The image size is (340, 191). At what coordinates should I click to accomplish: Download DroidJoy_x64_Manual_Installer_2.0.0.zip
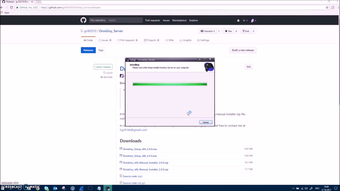(146, 163)
